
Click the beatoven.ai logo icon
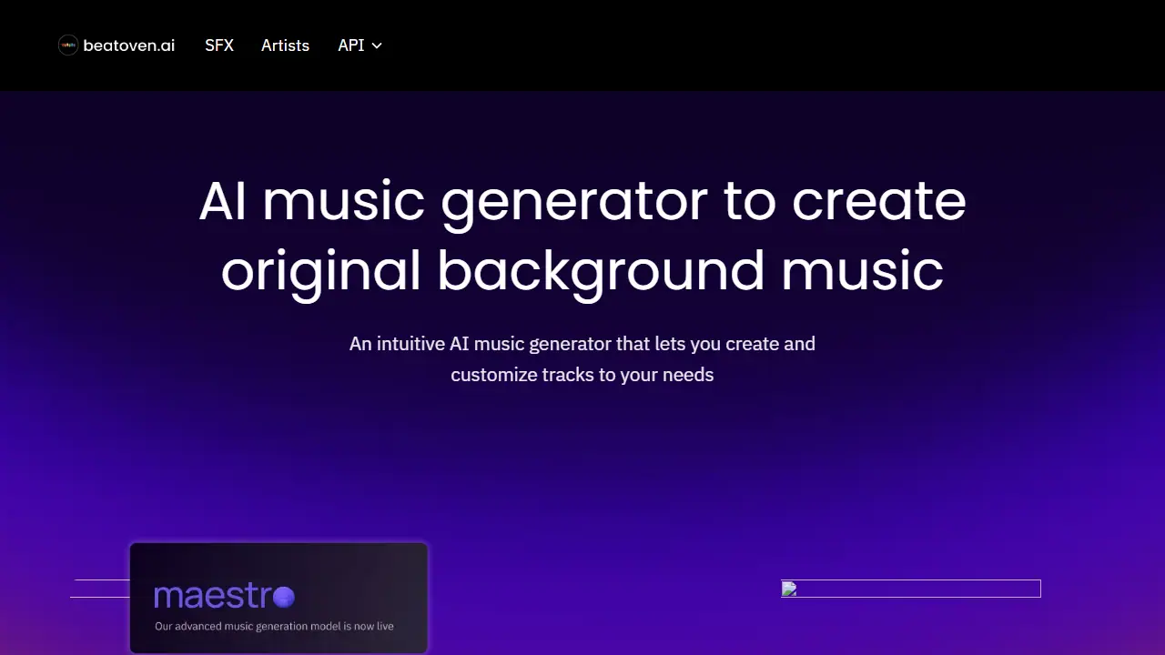[x=68, y=45]
